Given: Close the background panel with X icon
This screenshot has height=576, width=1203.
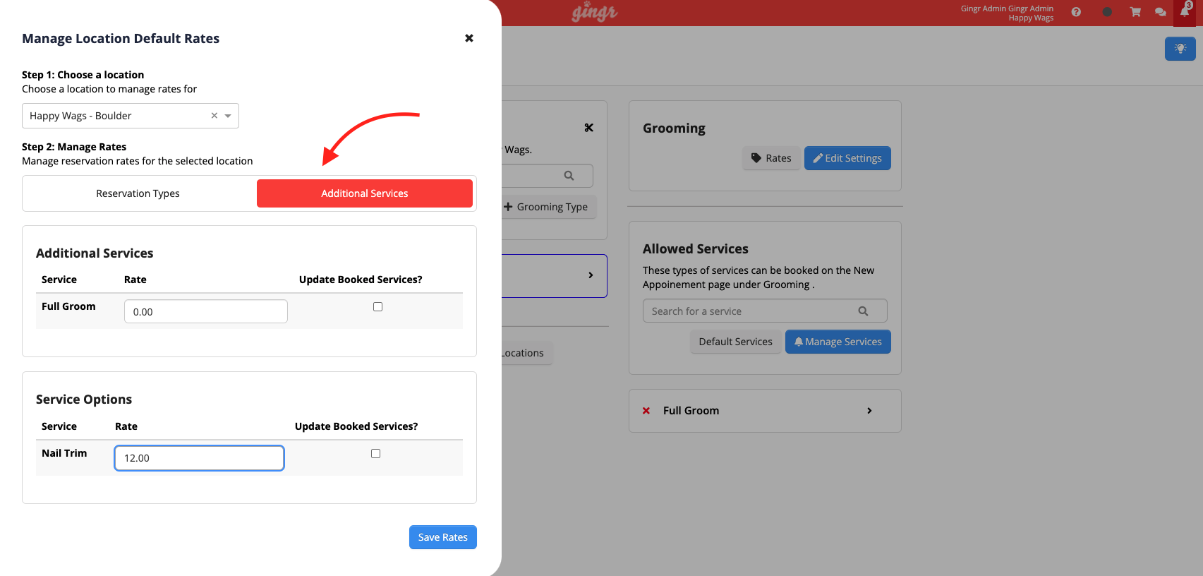Looking at the screenshot, I should point(589,128).
